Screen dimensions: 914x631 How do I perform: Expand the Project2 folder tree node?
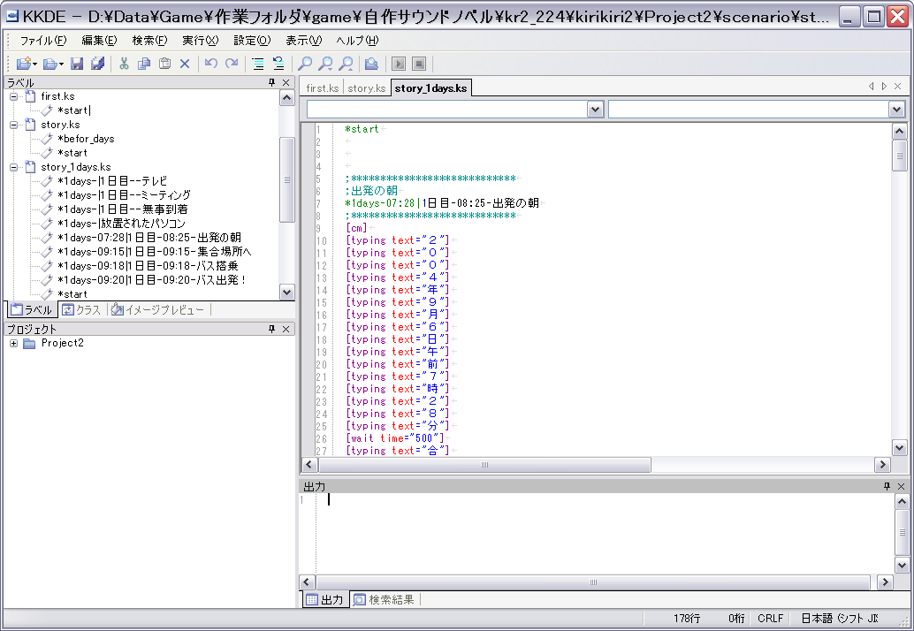14,344
